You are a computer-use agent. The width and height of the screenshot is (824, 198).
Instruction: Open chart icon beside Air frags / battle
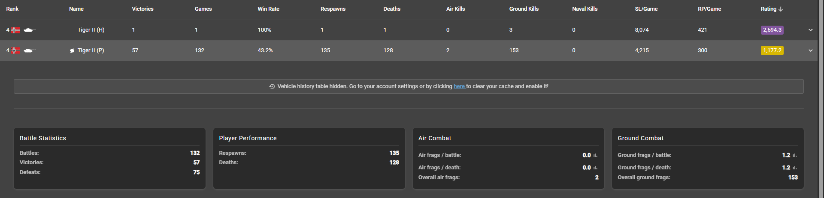(x=595, y=156)
